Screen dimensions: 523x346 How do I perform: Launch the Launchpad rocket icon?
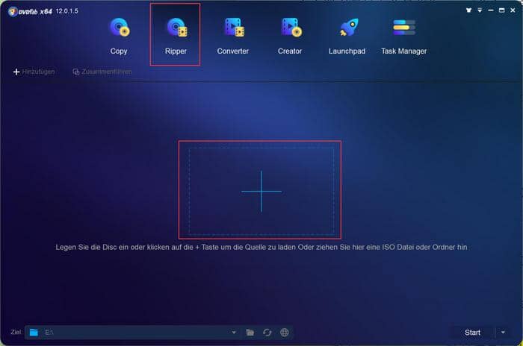347,35
